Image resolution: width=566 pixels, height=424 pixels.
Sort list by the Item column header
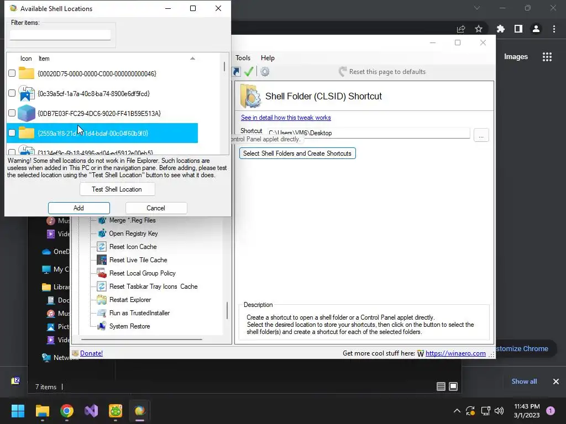(44, 59)
